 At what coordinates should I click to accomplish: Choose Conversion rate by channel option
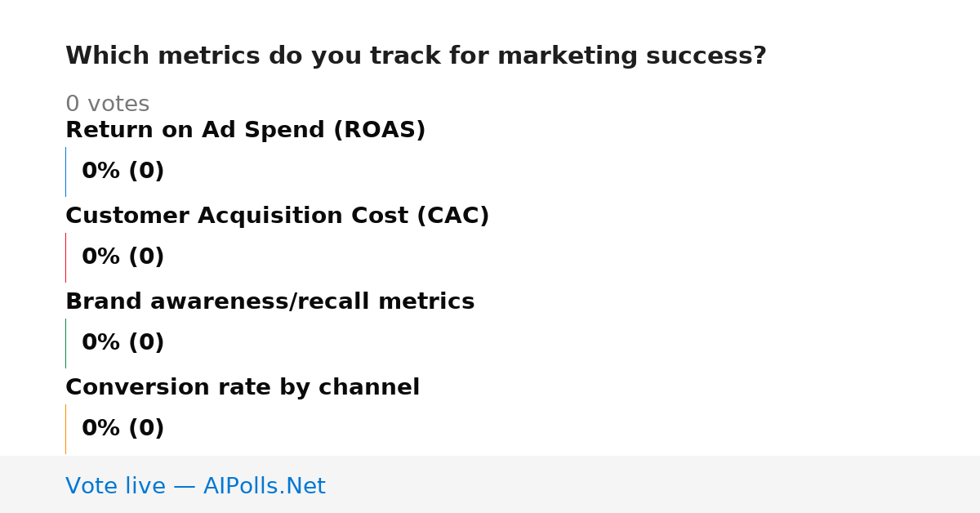[x=243, y=387]
